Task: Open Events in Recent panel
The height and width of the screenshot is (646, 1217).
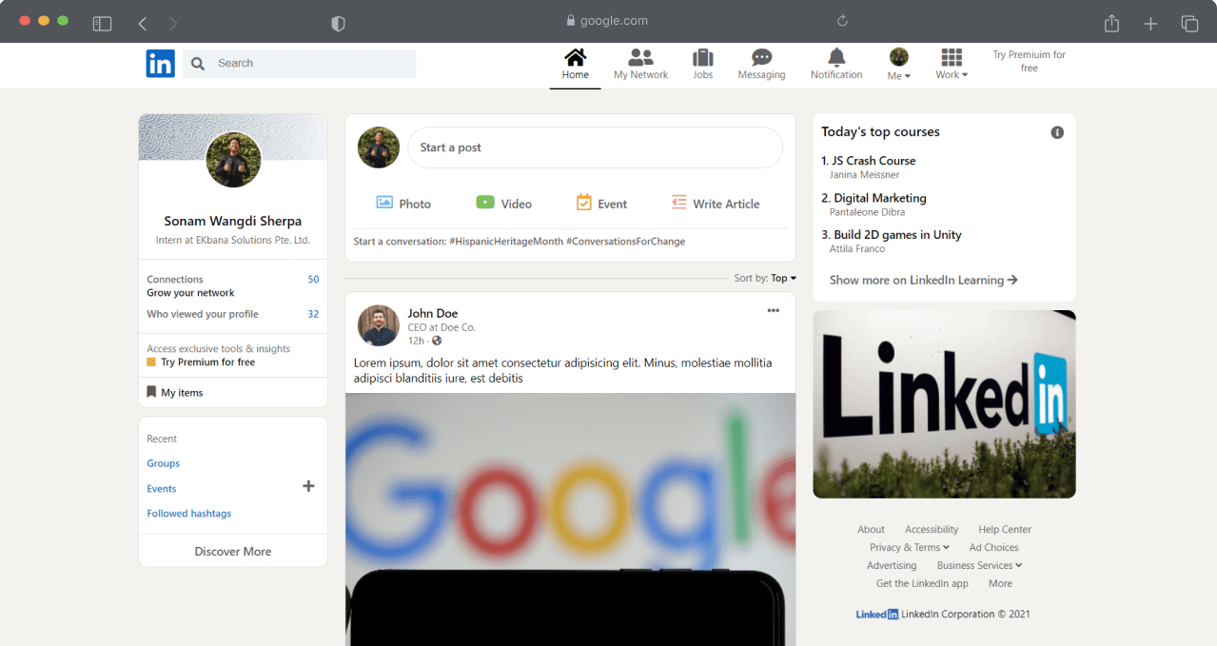Action: click(162, 489)
